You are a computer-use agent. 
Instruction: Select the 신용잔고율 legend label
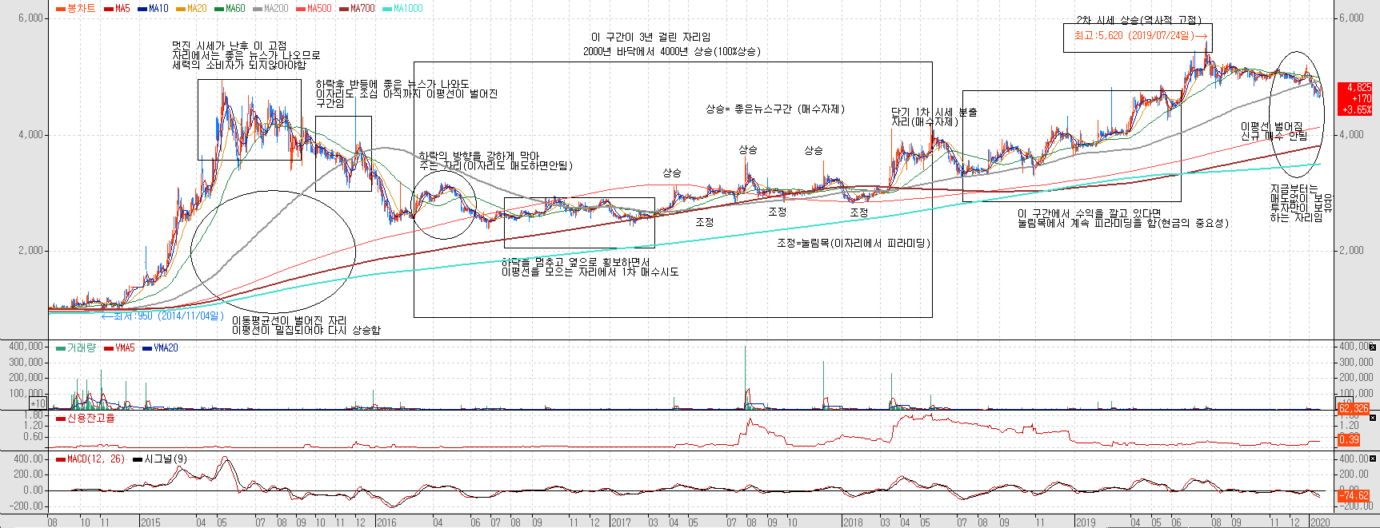(86, 418)
